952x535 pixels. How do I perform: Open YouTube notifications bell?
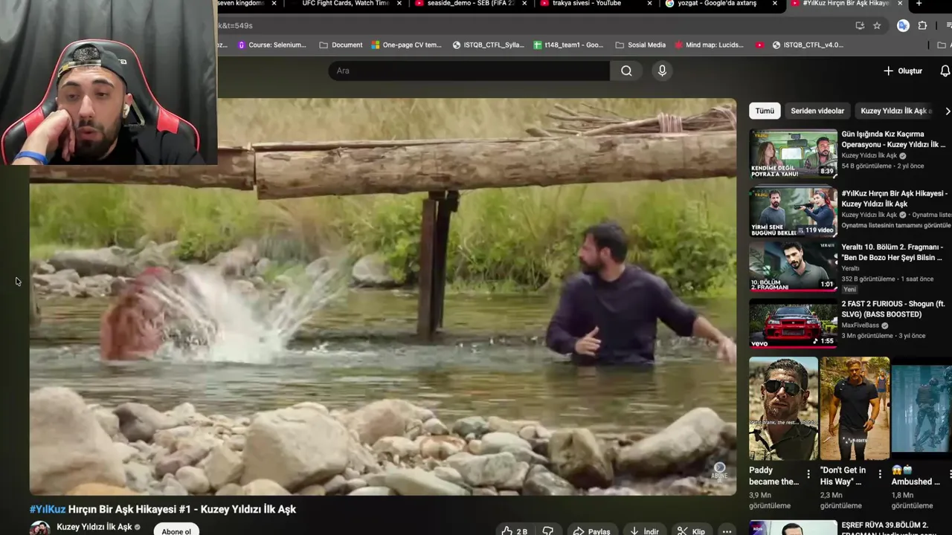[945, 71]
